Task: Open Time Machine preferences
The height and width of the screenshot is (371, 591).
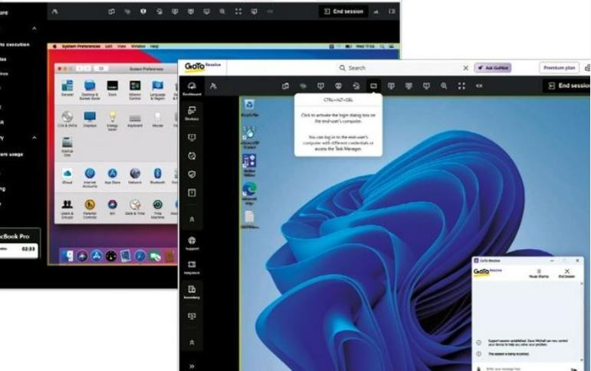Action: 158,209
